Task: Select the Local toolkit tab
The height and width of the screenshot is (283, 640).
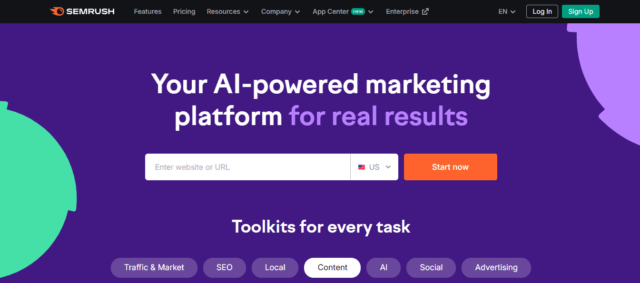Action: click(275, 267)
